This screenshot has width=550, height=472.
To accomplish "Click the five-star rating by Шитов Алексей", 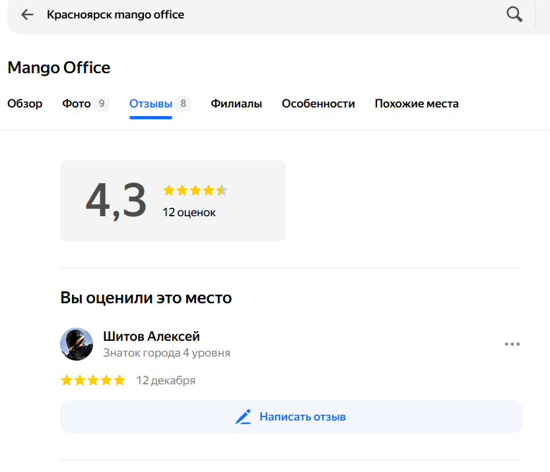I will [x=93, y=380].
